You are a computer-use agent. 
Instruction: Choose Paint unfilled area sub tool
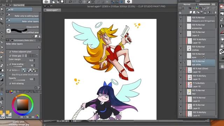click(x=22, y=31)
